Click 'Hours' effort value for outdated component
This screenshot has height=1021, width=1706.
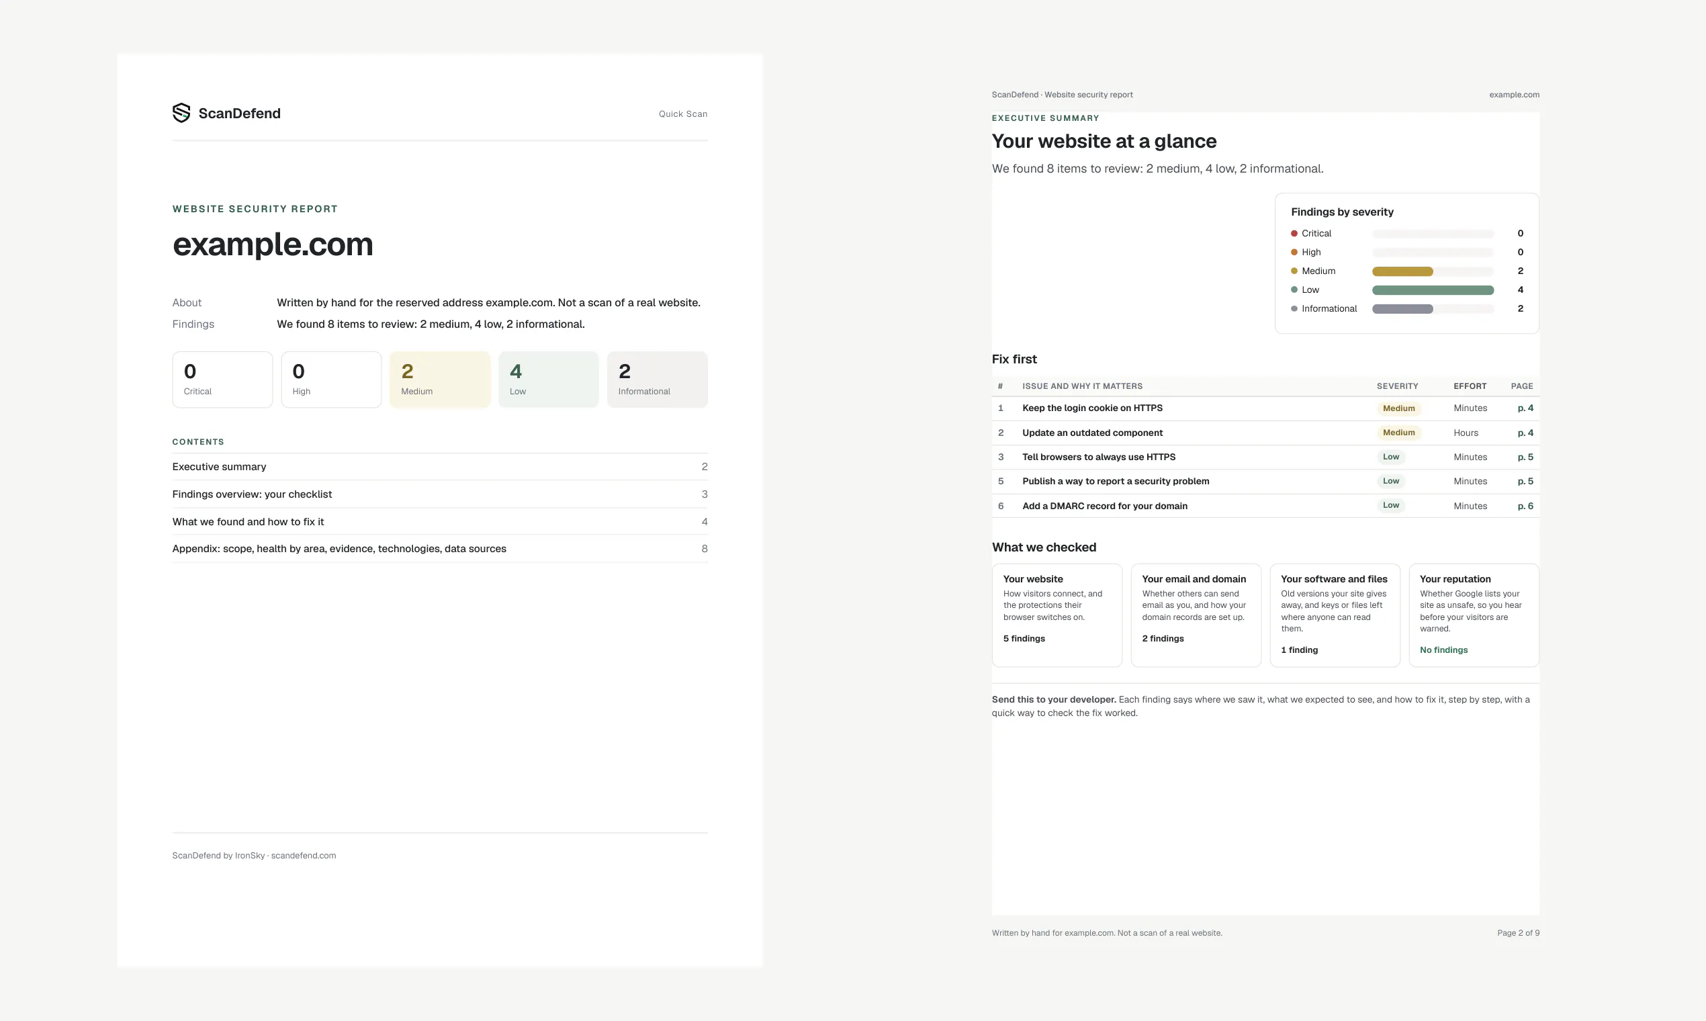1466,433
